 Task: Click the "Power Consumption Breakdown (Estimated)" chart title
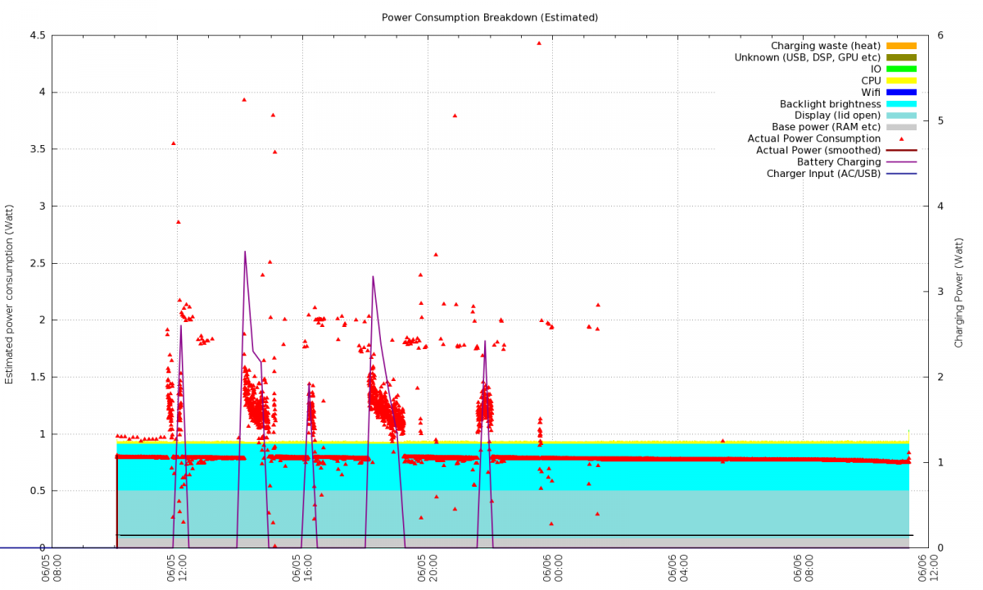coord(490,17)
